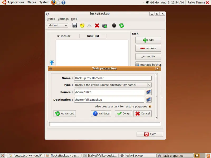This screenshot has height=158, width=211.
Task: Open the default profile dropdown
Action: click(x=58, y=25)
